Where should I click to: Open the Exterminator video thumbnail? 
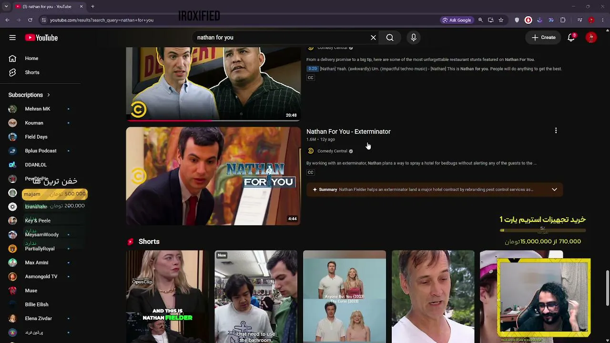coord(213,176)
